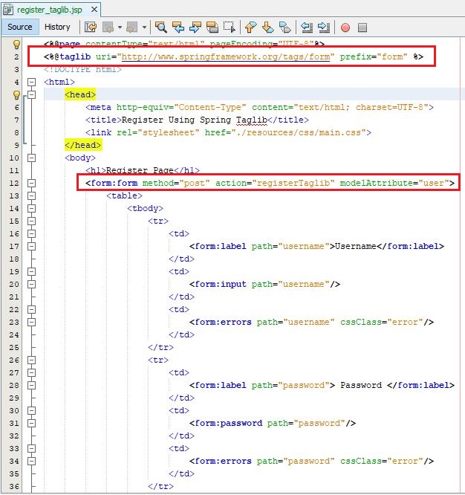
Task: Select the register_taglib.jsp editor tab
Action: 50,10
